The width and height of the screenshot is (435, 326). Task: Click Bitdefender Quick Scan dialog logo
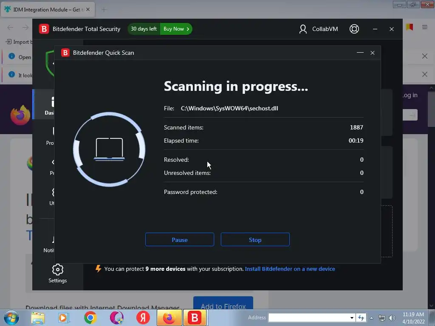point(65,53)
